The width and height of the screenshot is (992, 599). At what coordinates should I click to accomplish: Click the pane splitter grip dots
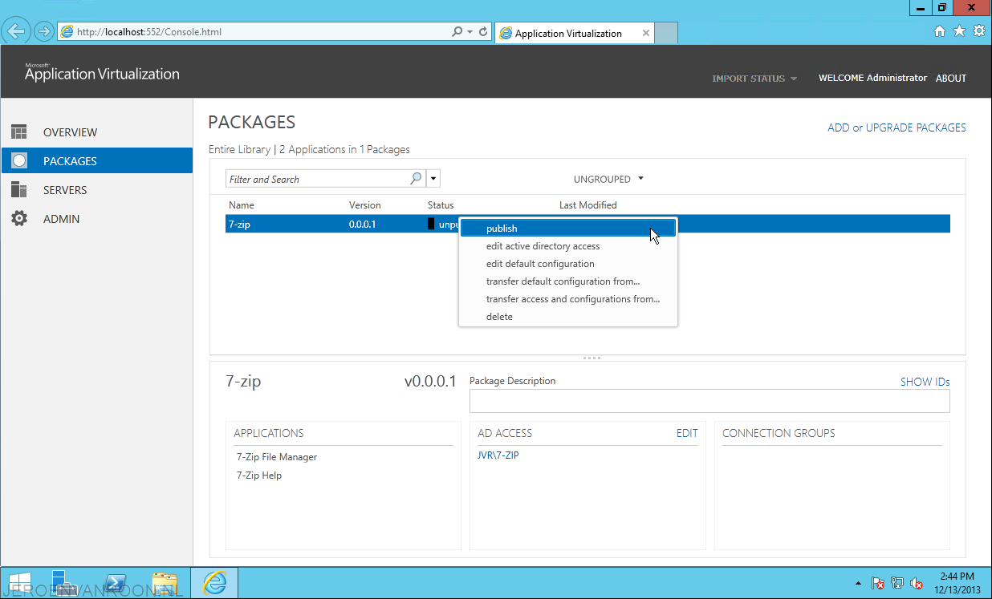tap(592, 358)
